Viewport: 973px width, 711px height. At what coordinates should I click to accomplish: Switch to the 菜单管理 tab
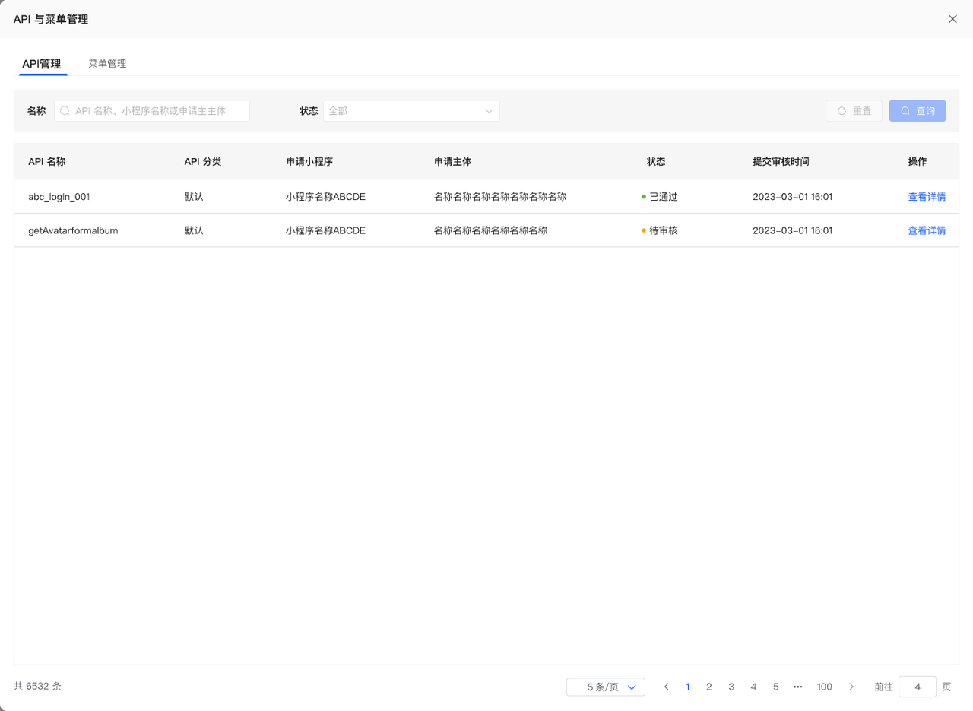point(107,64)
